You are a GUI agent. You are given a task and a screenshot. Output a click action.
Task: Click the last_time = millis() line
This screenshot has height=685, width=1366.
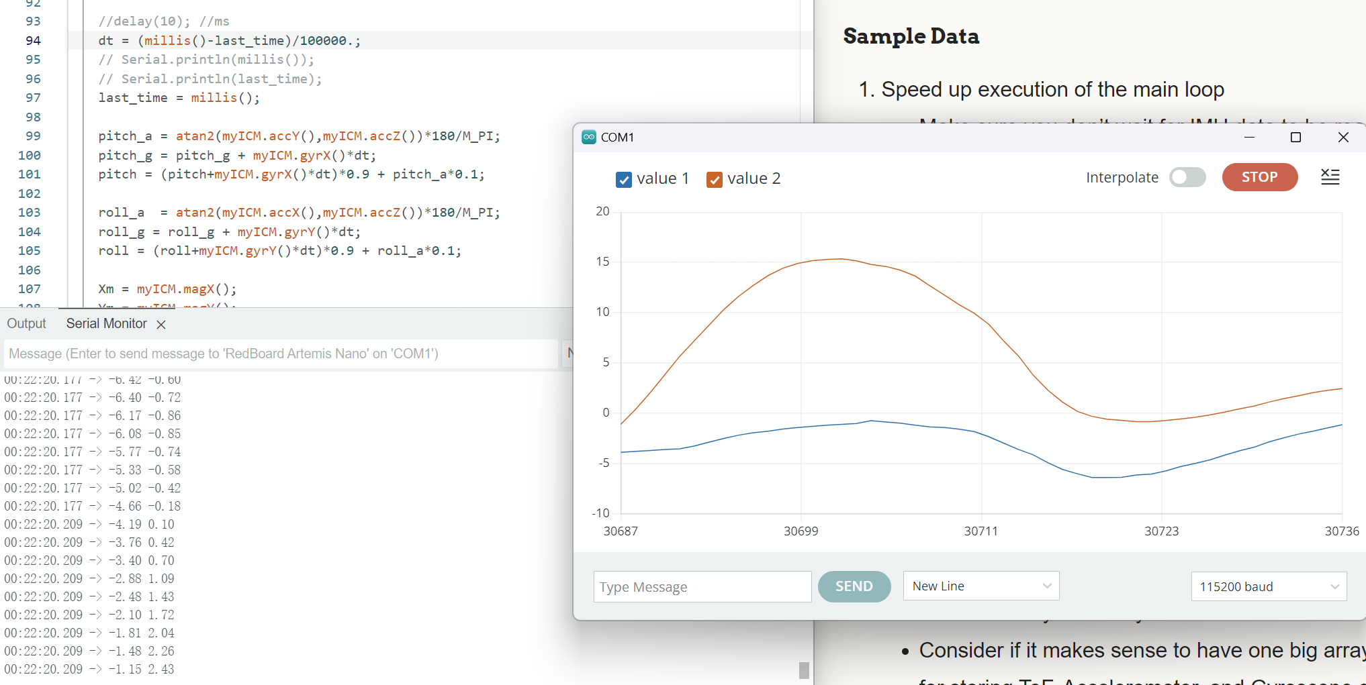[179, 98]
